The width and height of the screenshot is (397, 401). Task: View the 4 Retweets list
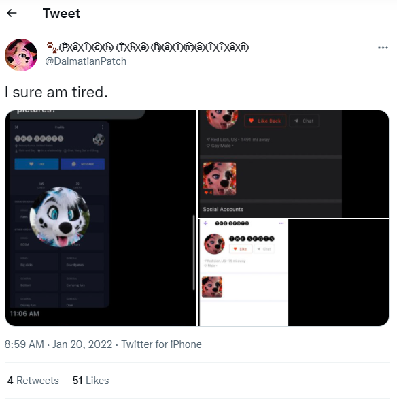33,381
